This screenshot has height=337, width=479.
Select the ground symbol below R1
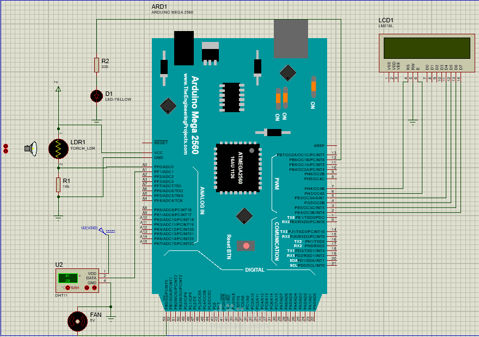(58, 218)
